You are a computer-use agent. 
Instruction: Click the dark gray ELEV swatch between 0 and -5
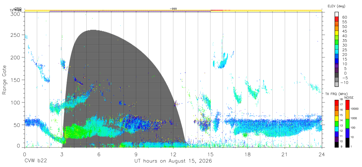pyautogui.click(x=337, y=75)
